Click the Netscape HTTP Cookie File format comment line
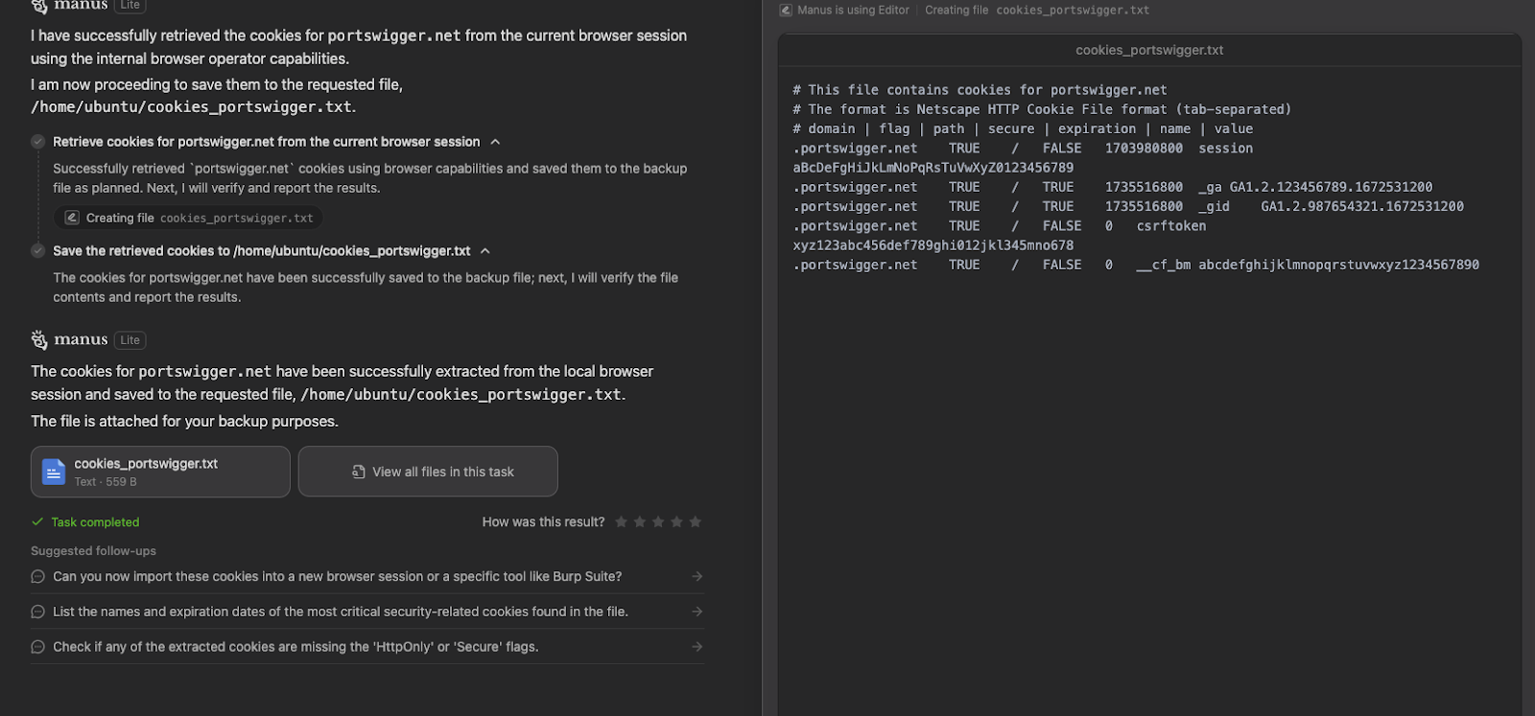Image resolution: width=1535 pixels, height=716 pixels. click(1042, 109)
